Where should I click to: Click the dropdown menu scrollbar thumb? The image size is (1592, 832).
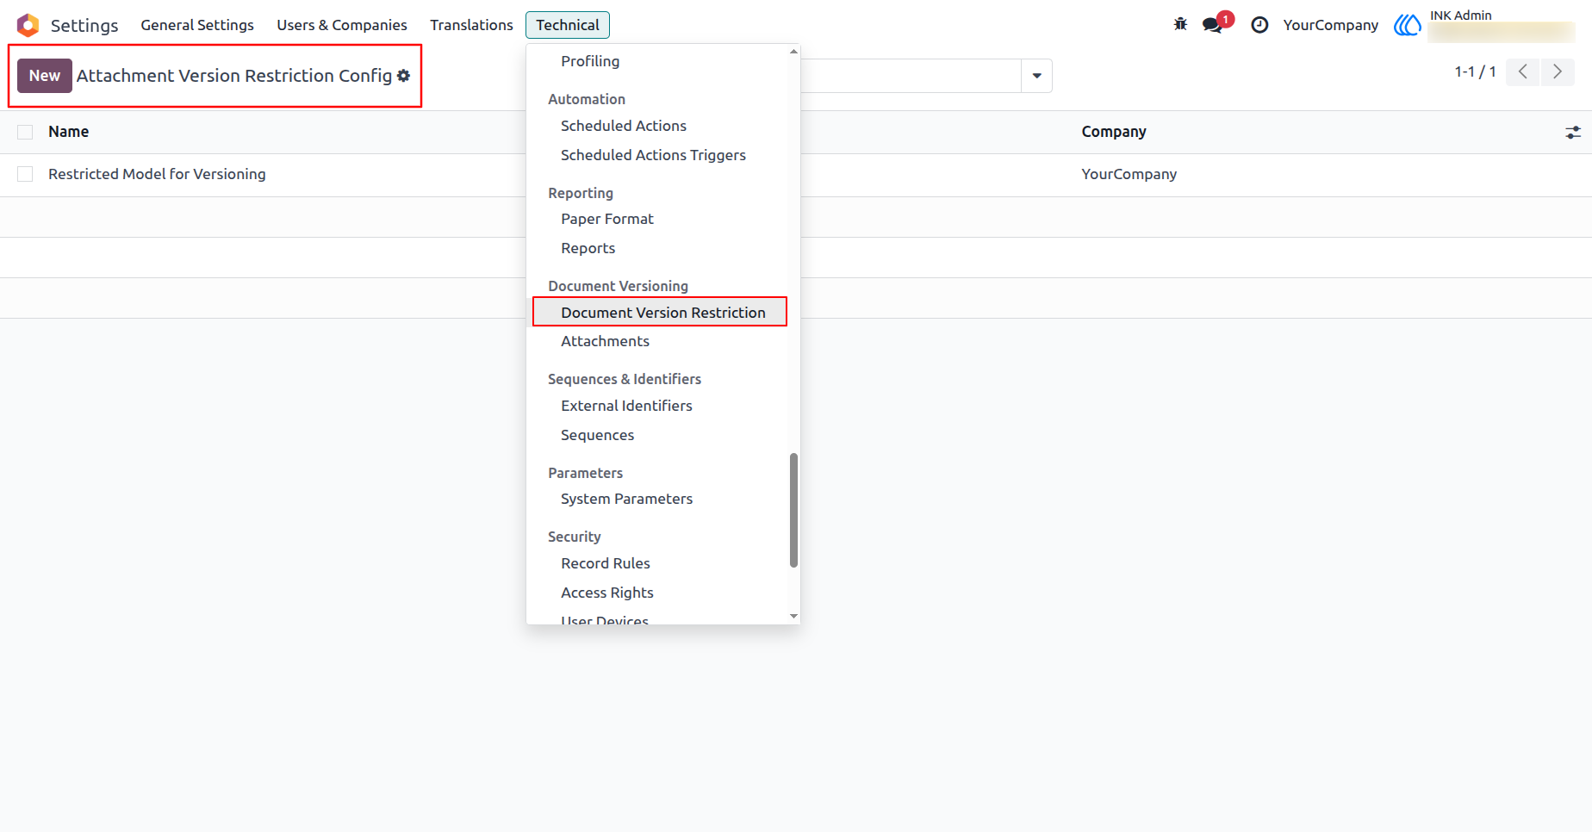pos(793,510)
